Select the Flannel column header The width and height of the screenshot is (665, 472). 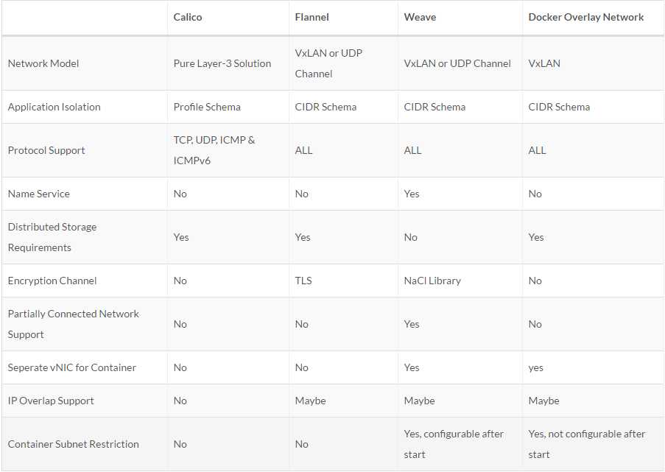click(x=312, y=17)
